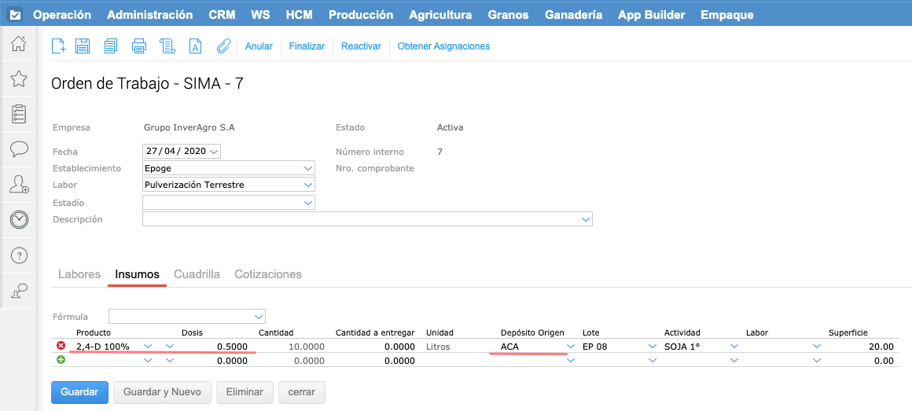Click the paperclip attachment icon
Screen dimensions: 912x411
pos(223,46)
